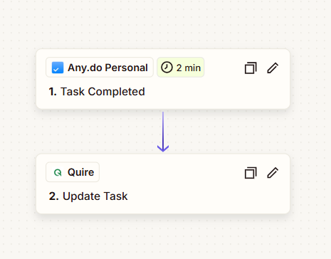Open the 2 min time badge

point(181,68)
